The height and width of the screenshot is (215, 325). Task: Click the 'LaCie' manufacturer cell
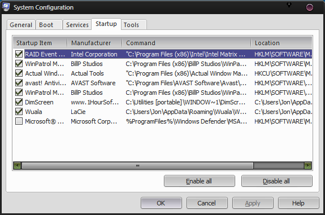[78, 112]
